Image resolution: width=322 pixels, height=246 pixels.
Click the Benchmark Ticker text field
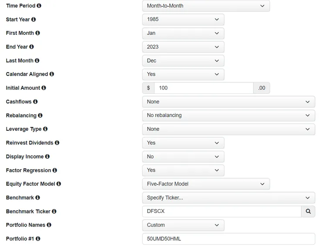tap(221, 211)
